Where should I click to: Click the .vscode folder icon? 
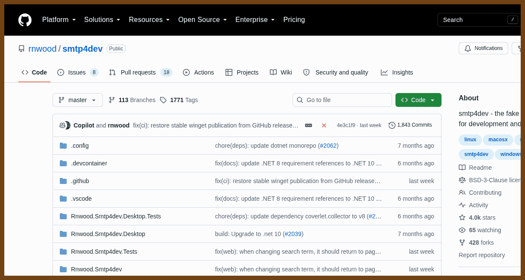tap(63, 199)
